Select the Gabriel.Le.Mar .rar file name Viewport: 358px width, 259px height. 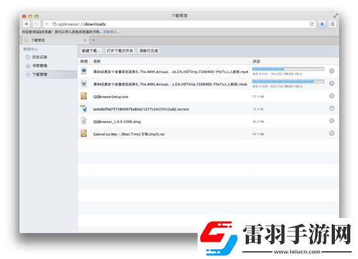point(129,134)
